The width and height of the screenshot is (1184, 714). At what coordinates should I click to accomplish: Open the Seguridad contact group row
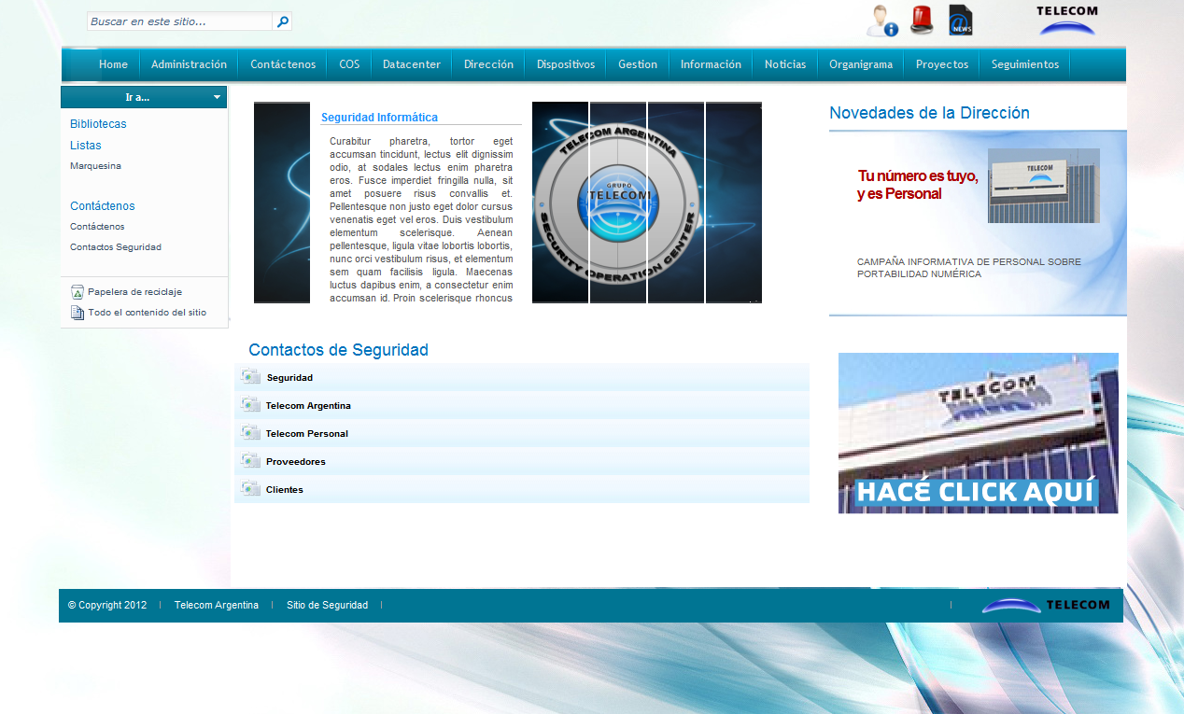pos(522,377)
